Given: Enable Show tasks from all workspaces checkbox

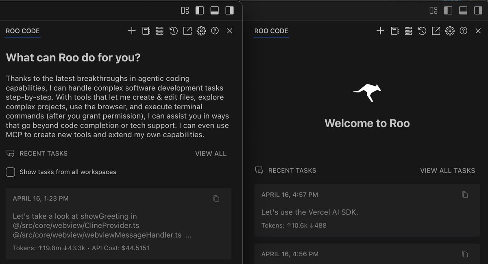Looking at the screenshot, I should [11, 172].
